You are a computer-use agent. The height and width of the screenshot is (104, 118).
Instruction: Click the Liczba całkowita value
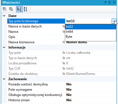78,53
